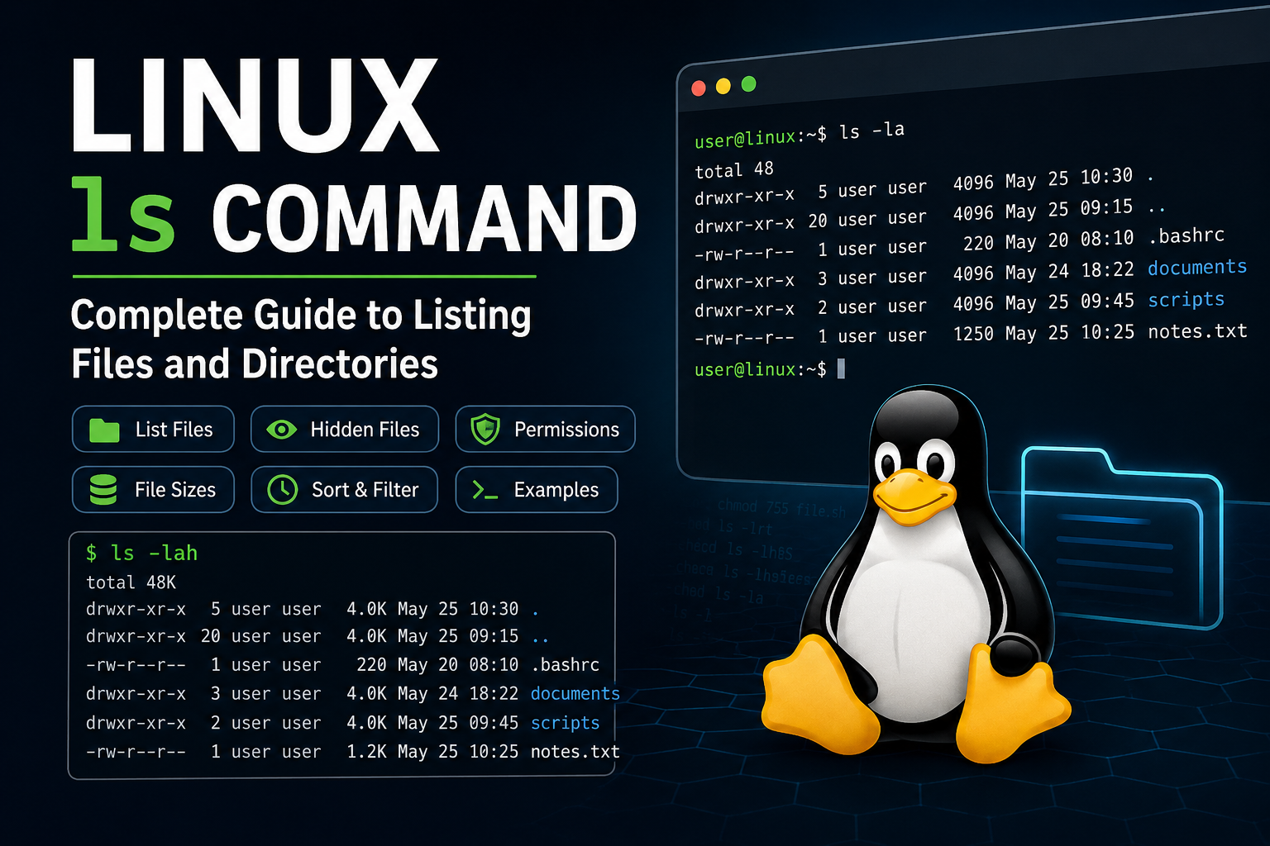Click "1250" file size in terminal window
The width and height of the screenshot is (1270, 846).
(x=973, y=334)
